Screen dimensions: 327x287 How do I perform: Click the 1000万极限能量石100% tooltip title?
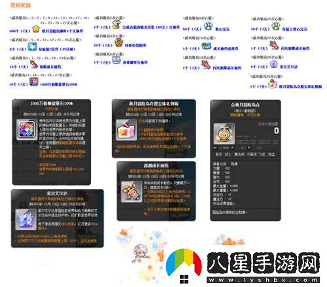pyautogui.click(x=52, y=103)
